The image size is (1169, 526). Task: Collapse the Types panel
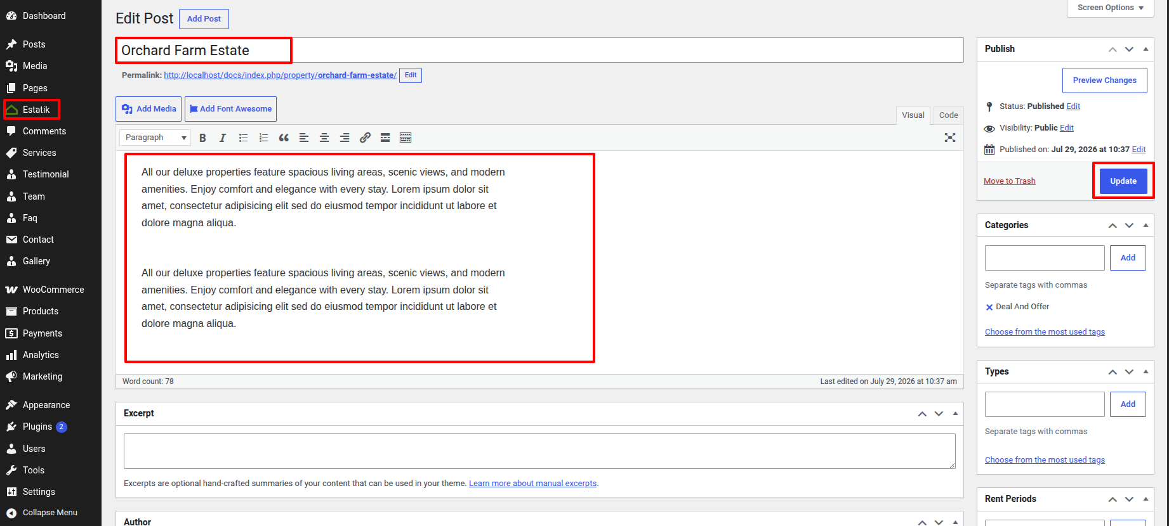point(1146,371)
